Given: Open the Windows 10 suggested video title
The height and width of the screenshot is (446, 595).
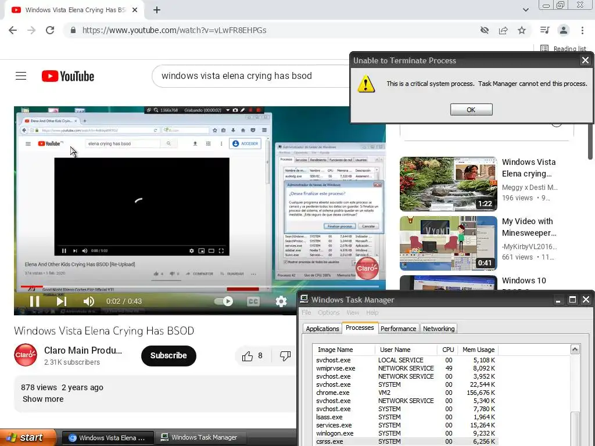Looking at the screenshot, I should (x=524, y=280).
